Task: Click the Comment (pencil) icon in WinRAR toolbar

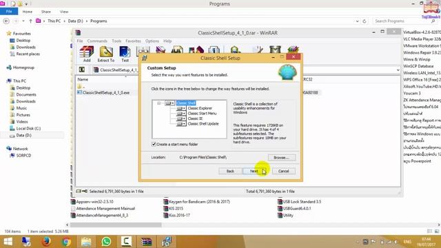Action: click(258, 50)
